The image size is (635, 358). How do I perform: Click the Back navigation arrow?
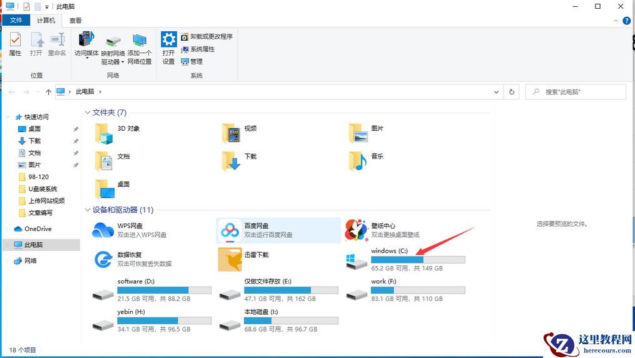click(x=12, y=92)
